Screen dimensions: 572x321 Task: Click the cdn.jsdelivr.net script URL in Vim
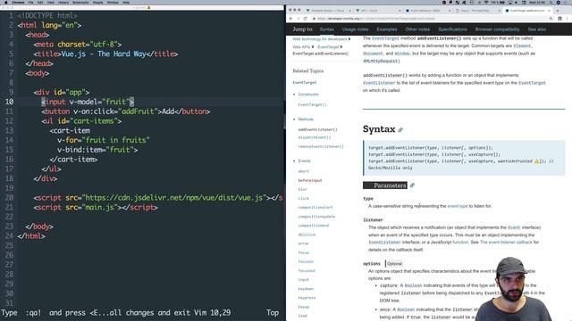(x=173, y=198)
